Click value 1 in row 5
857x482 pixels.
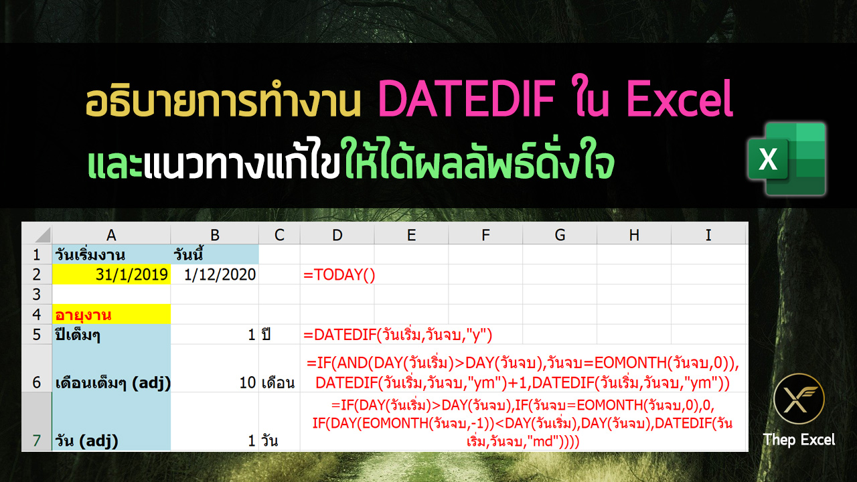tap(215, 335)
